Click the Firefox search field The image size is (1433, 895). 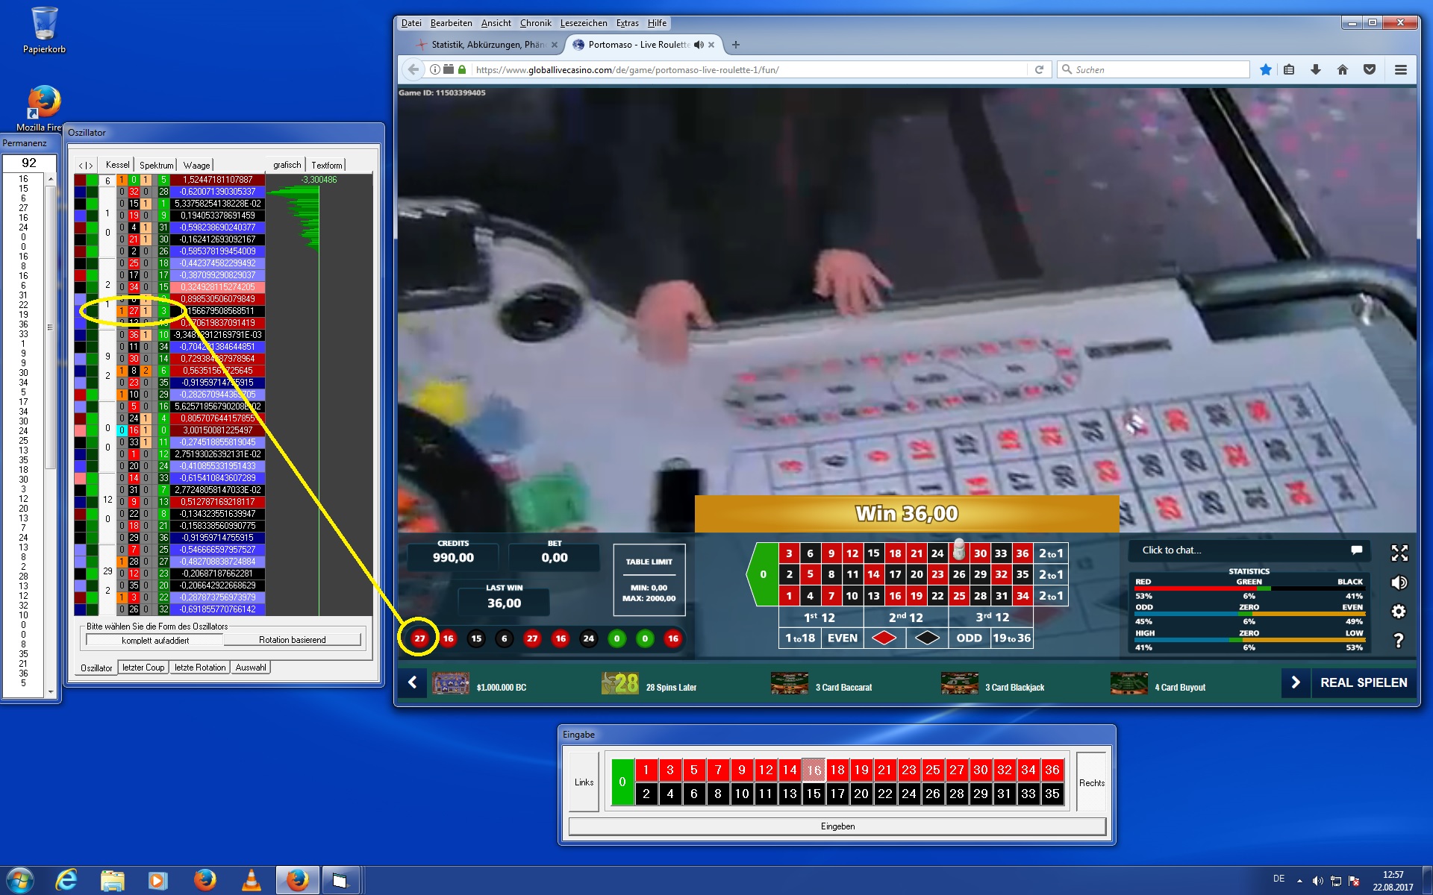[1154, 69]
